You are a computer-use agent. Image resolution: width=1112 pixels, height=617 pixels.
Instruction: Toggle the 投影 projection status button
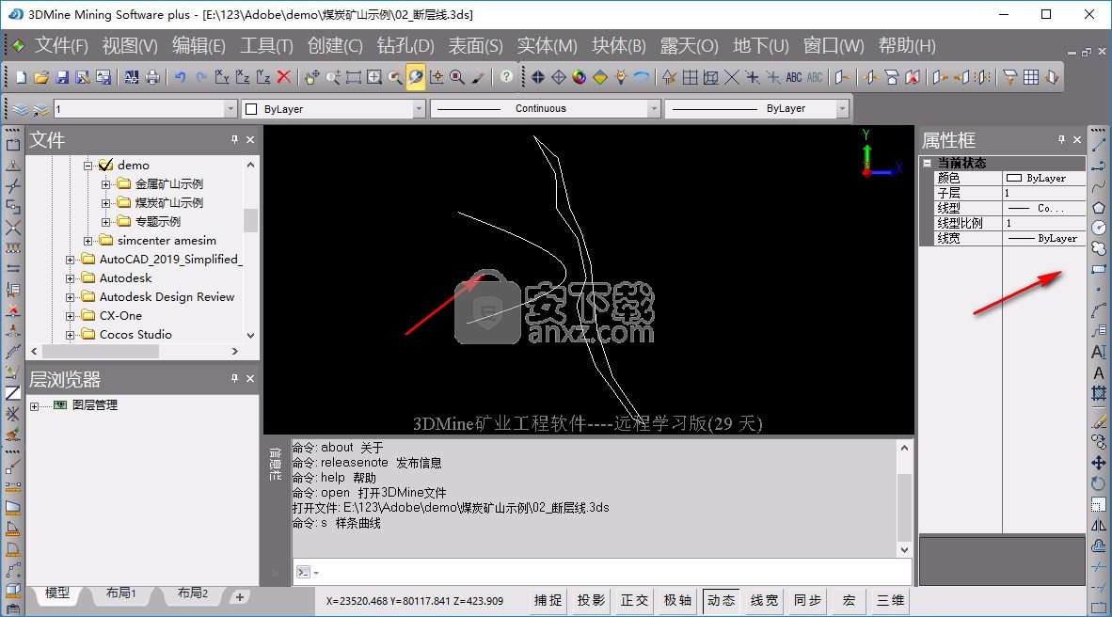[x=592, y=601]
